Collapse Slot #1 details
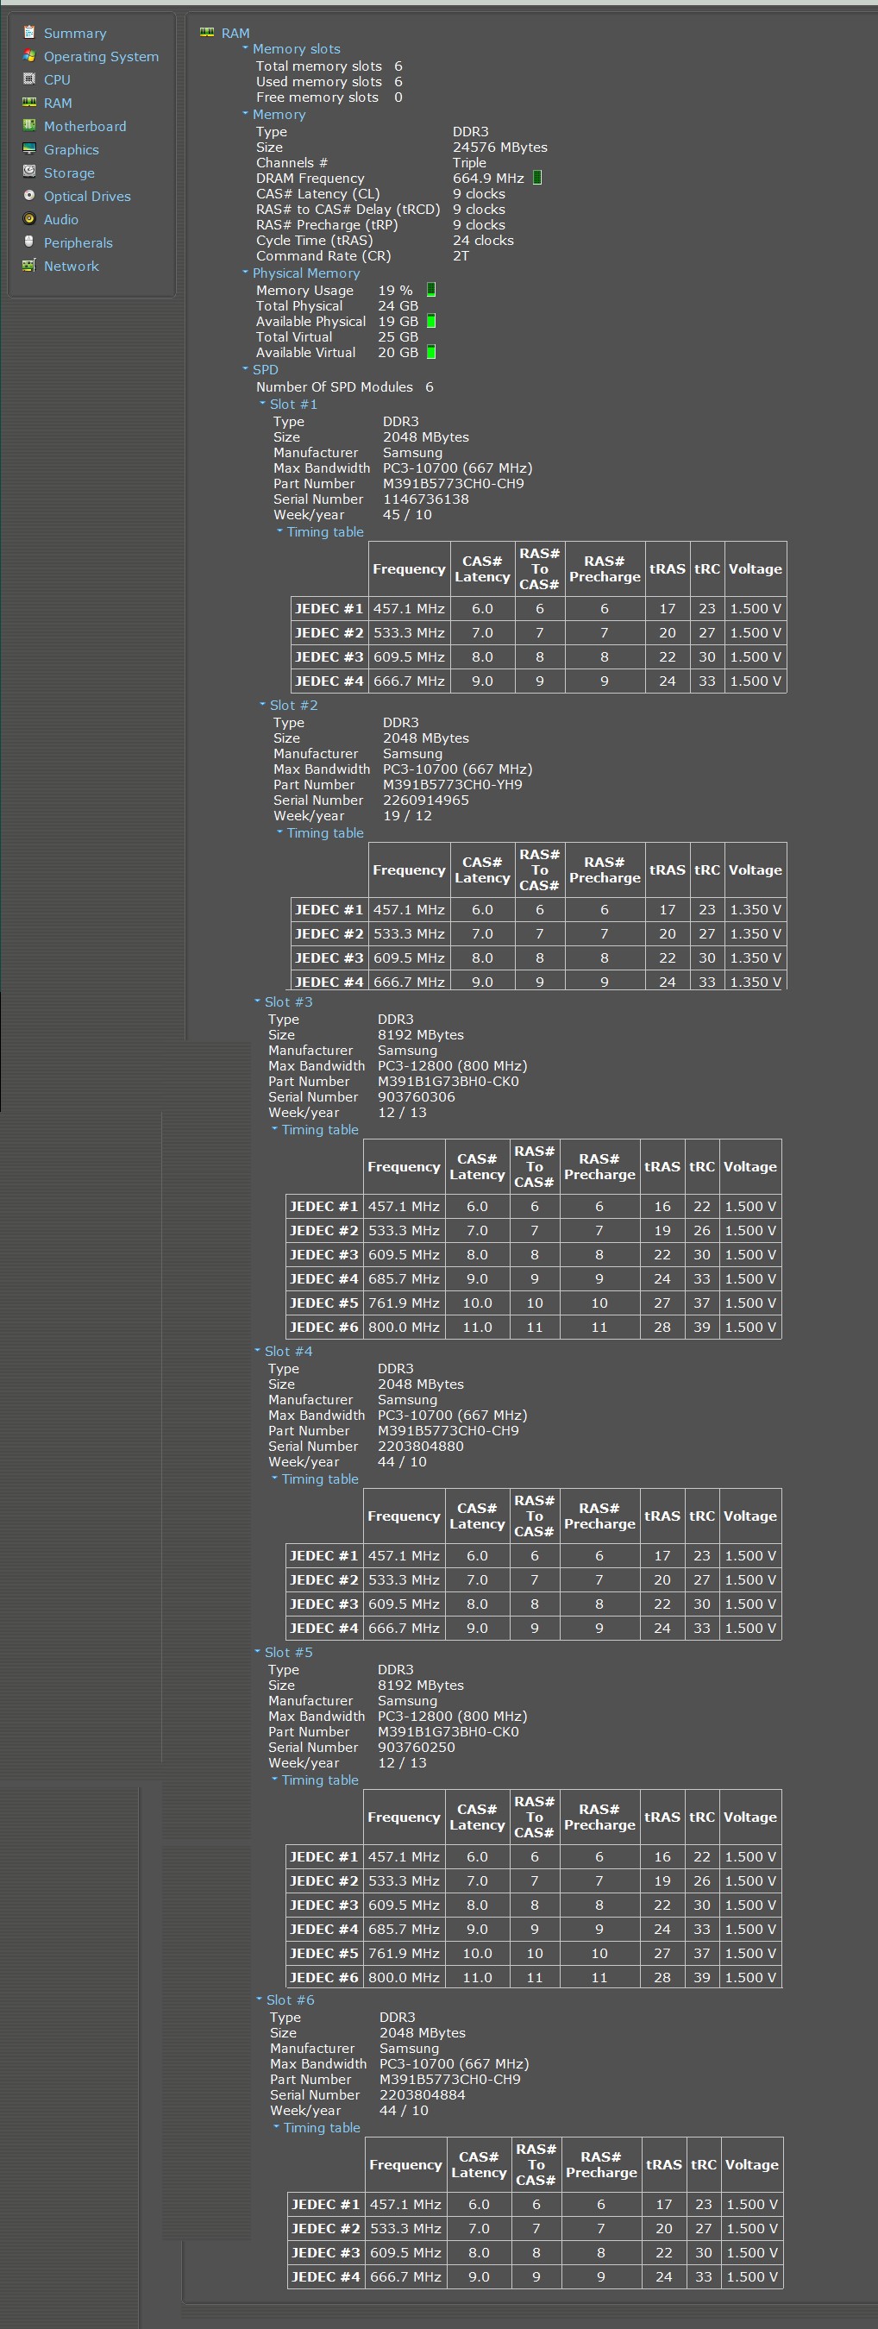Image resolution: width=878 pixels, height=2329 pixels. (262, 403)
